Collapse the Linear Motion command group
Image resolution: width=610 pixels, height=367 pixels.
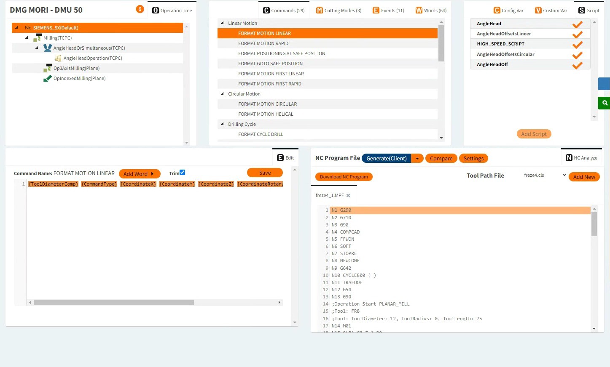click(222, 23)
